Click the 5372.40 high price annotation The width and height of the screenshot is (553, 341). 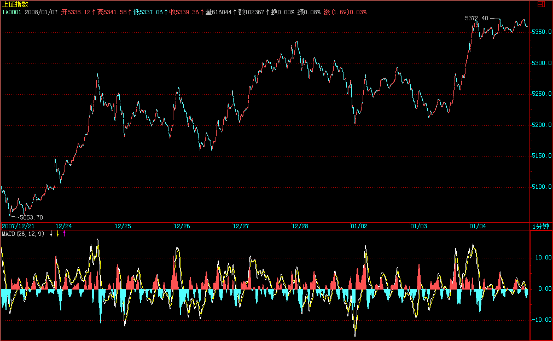pos(476,18)
